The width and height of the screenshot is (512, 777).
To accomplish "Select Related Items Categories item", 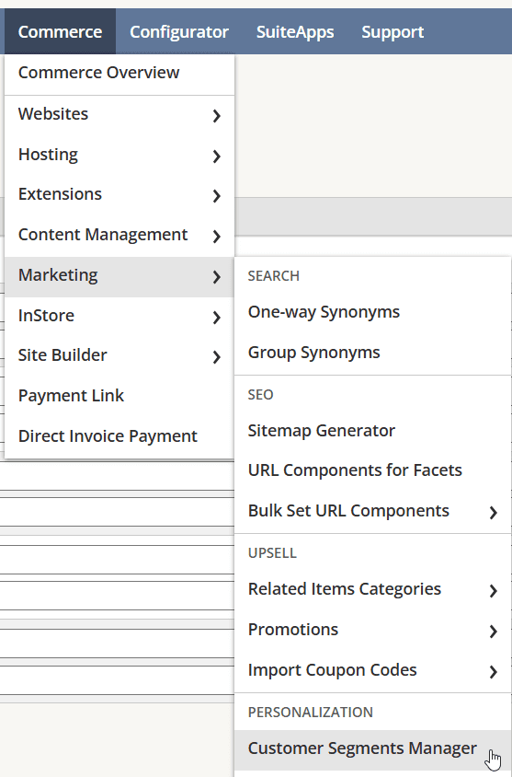I will [372, 590].
